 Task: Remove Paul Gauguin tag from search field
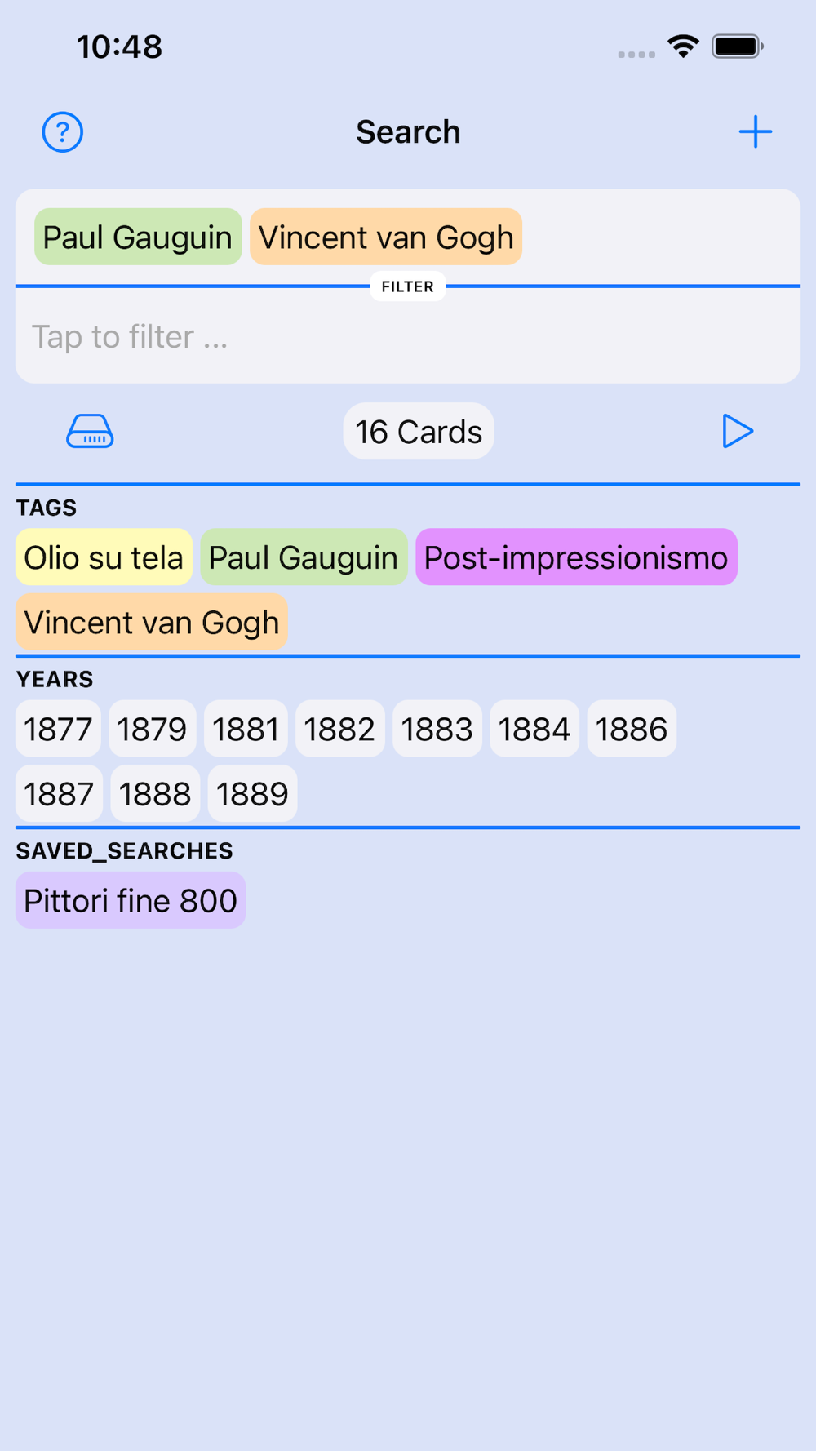pyautogui.click(x=138, y=237)
